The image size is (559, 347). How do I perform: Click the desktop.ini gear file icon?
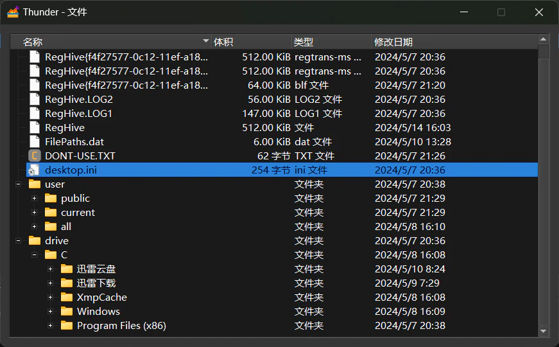point(34,170)
